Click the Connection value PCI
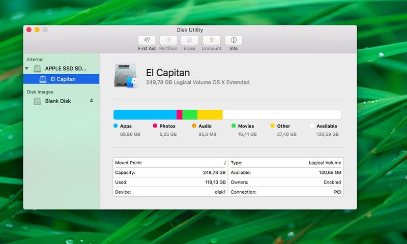The width and height of the screenshot is (407, 244). click(x=338, y=192)
